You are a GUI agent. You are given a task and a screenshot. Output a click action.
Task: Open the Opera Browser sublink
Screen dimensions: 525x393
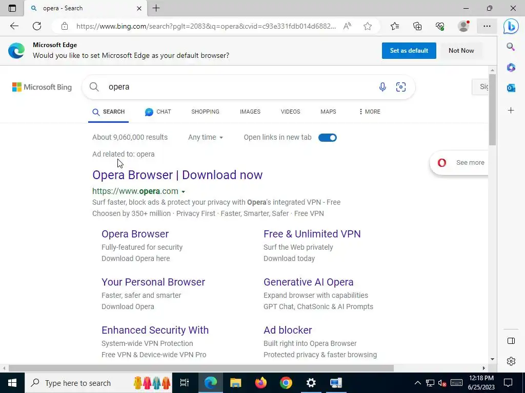pos(135,234)
